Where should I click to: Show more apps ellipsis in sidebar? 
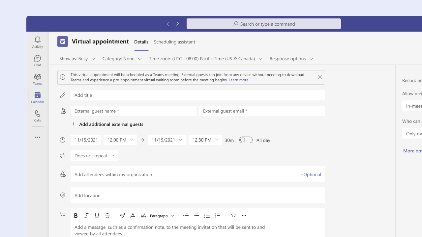point(38,137)
